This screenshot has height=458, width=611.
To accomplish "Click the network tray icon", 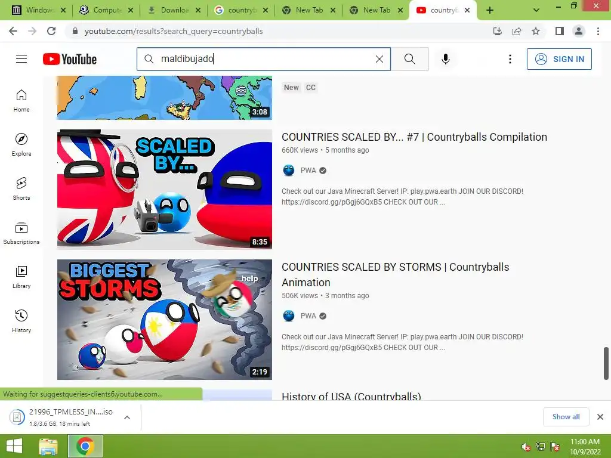I will click(x=541, y=447).
